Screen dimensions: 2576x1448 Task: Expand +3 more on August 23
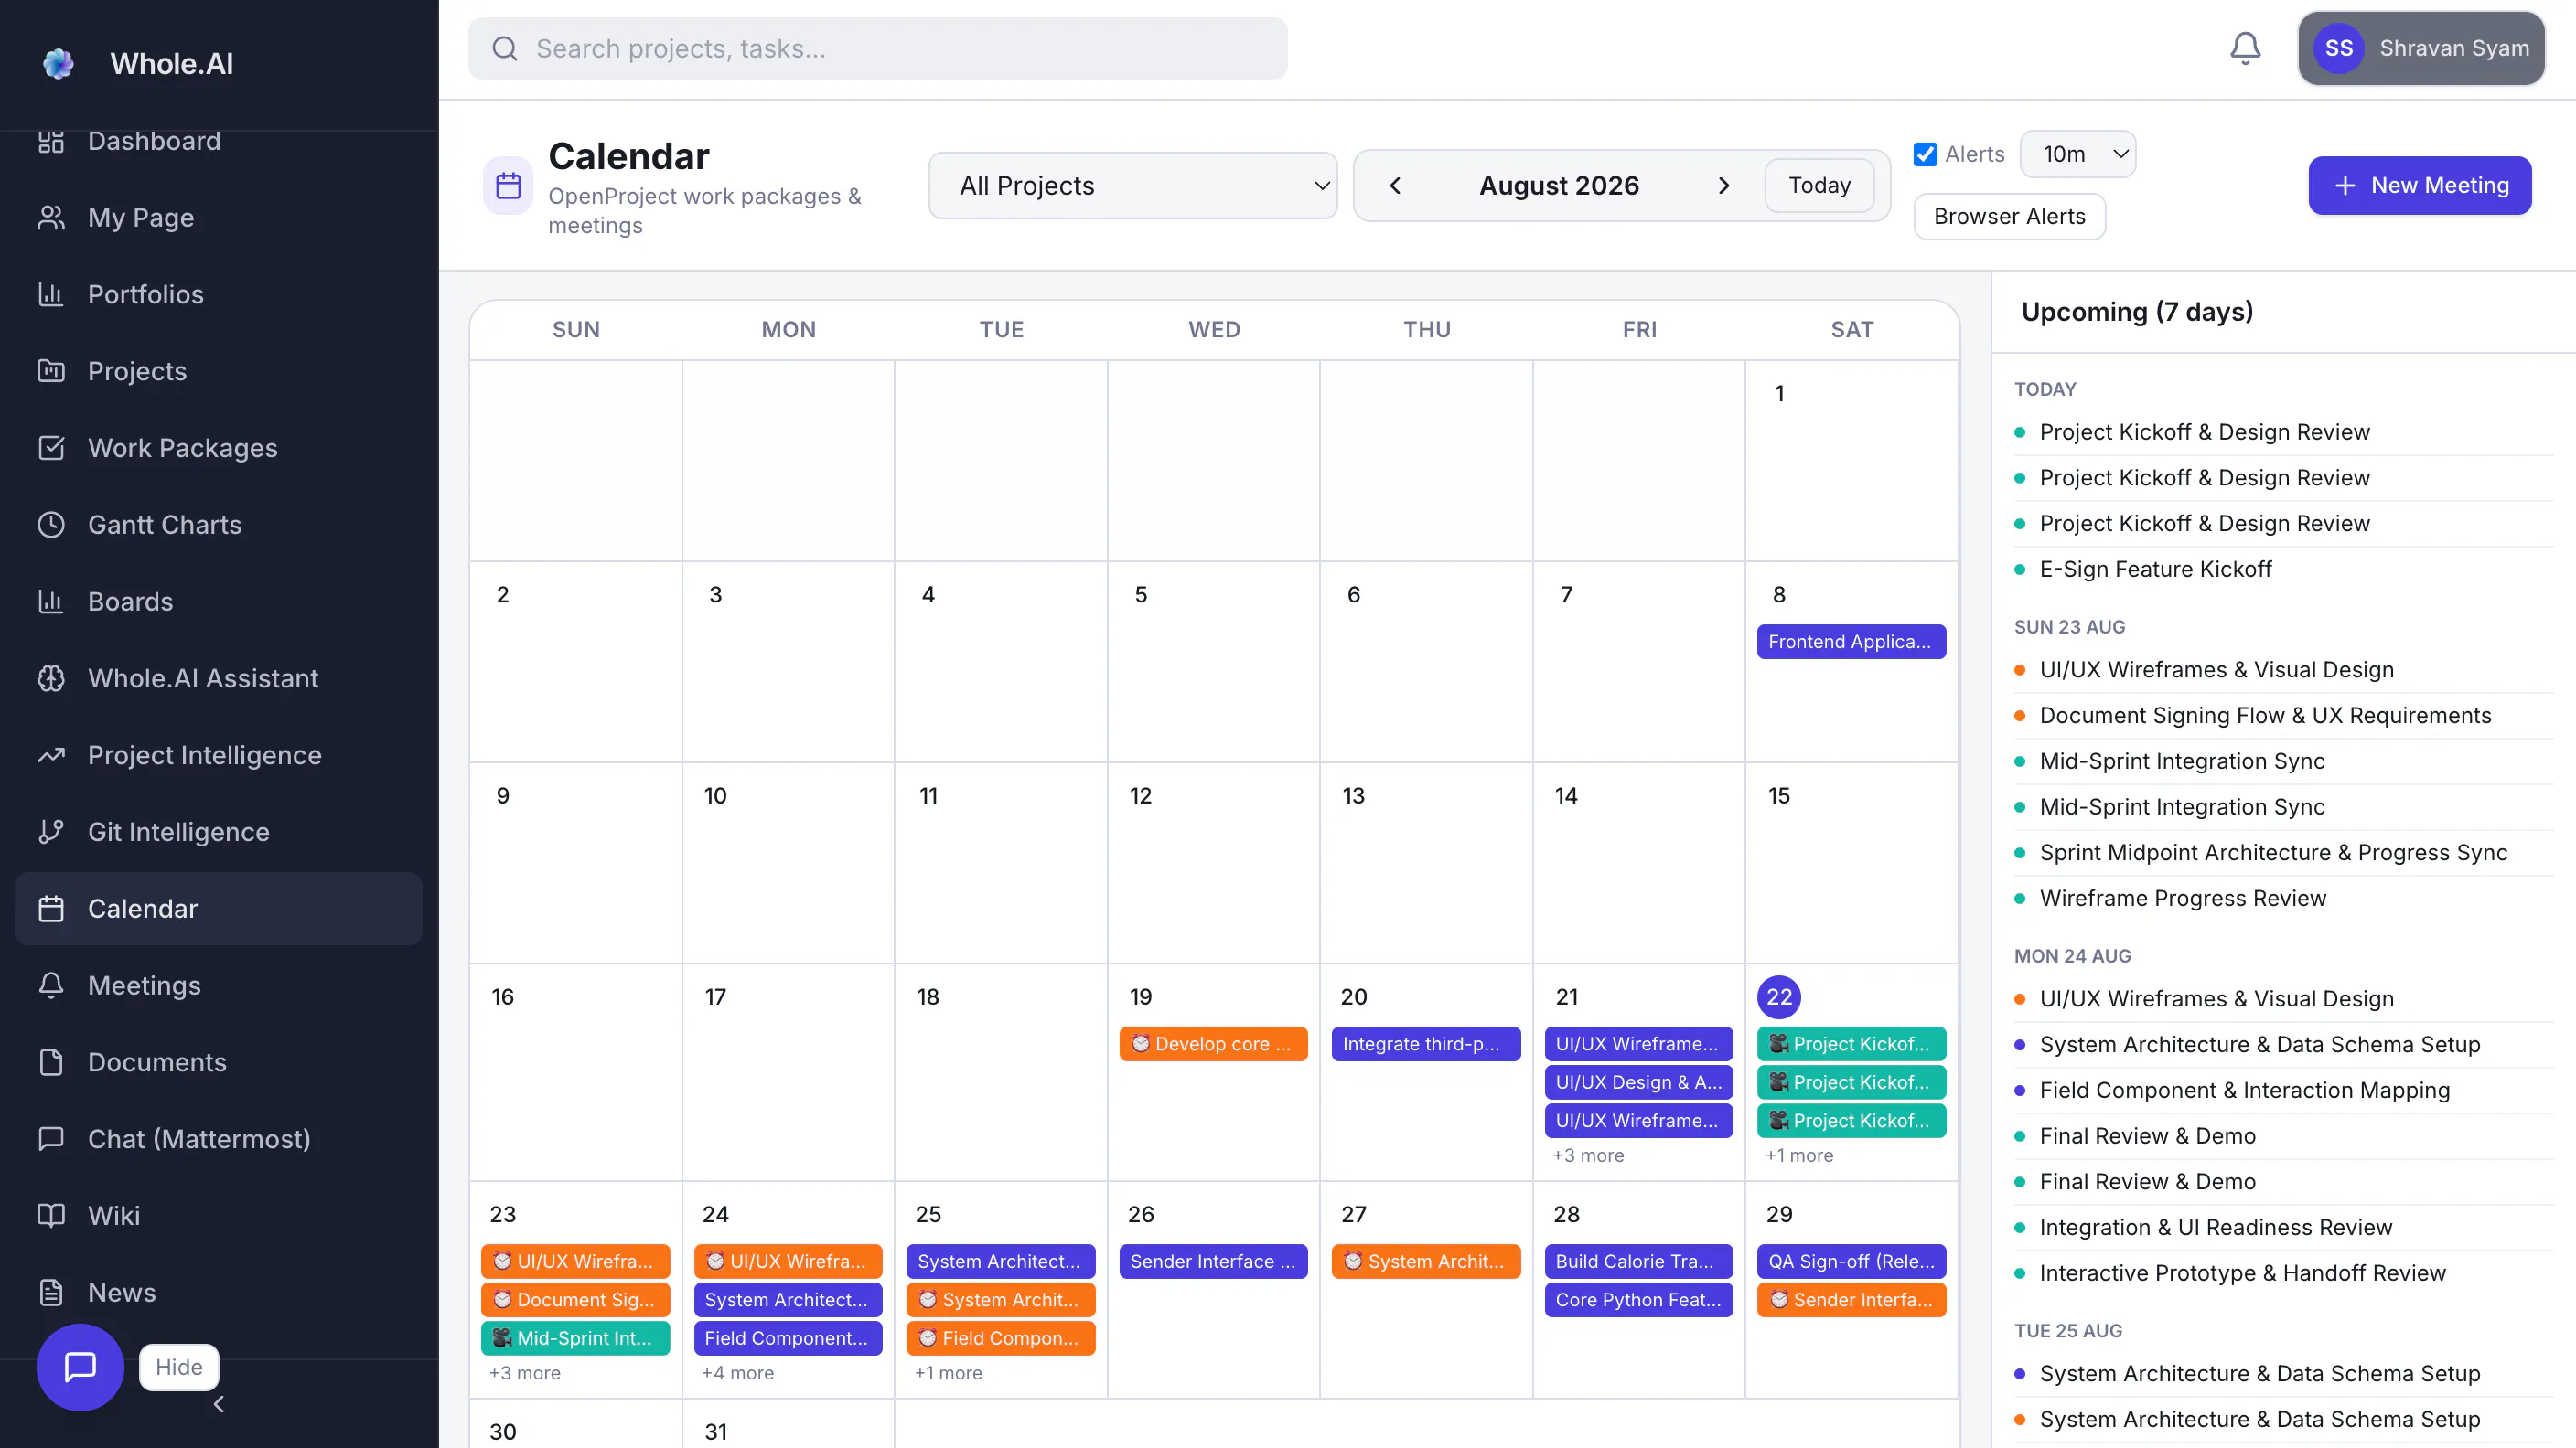[x=525, y=1374]
